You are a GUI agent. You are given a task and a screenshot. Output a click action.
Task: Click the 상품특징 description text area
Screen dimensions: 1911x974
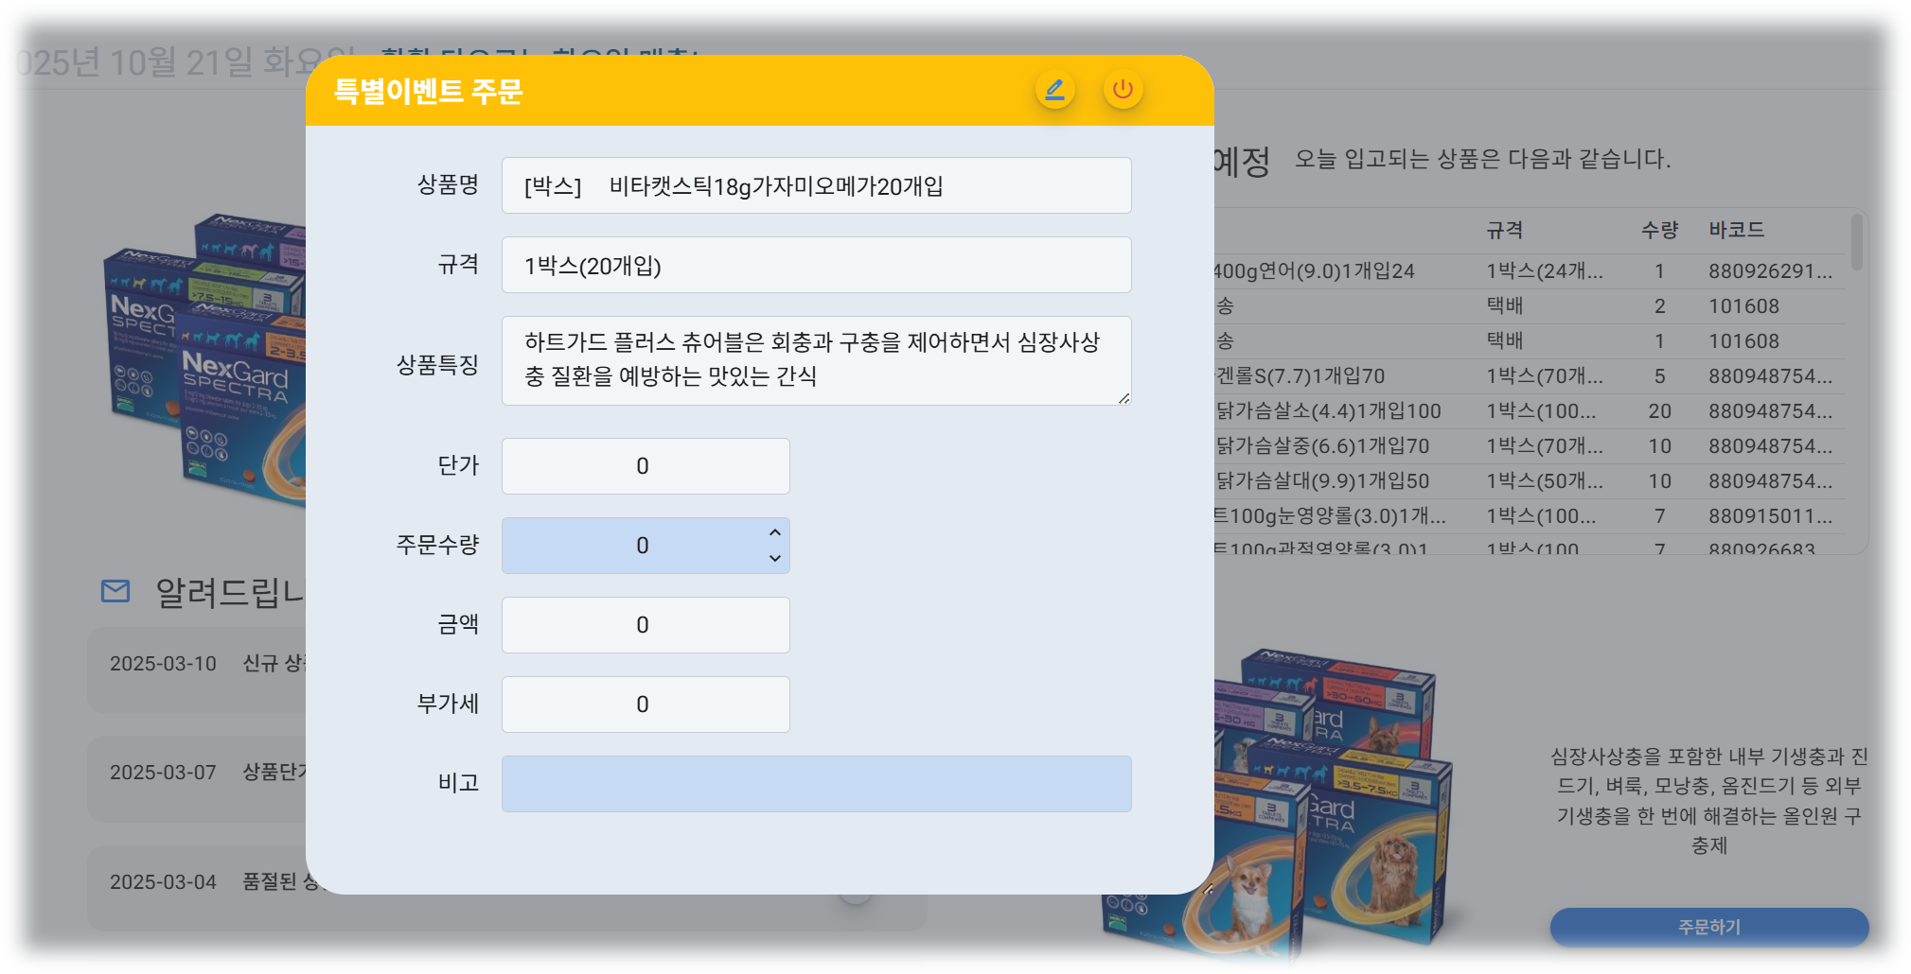coord(816,360)
